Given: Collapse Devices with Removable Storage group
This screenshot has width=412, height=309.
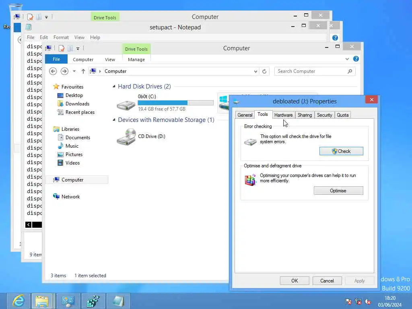Looking at the screenshot, I should tap(114, 120).
